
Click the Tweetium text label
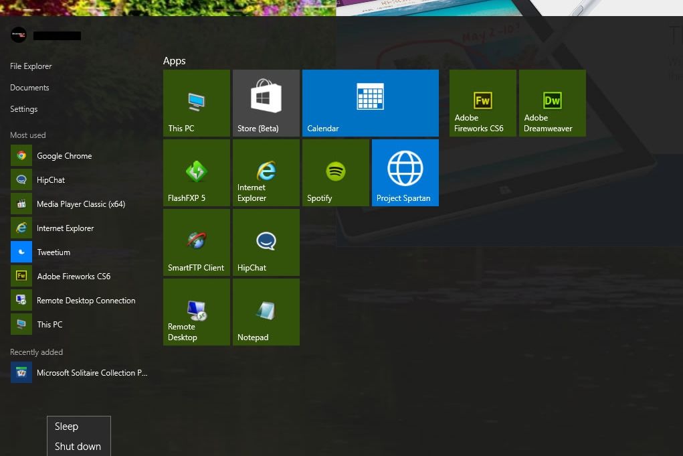pos(54,252)
